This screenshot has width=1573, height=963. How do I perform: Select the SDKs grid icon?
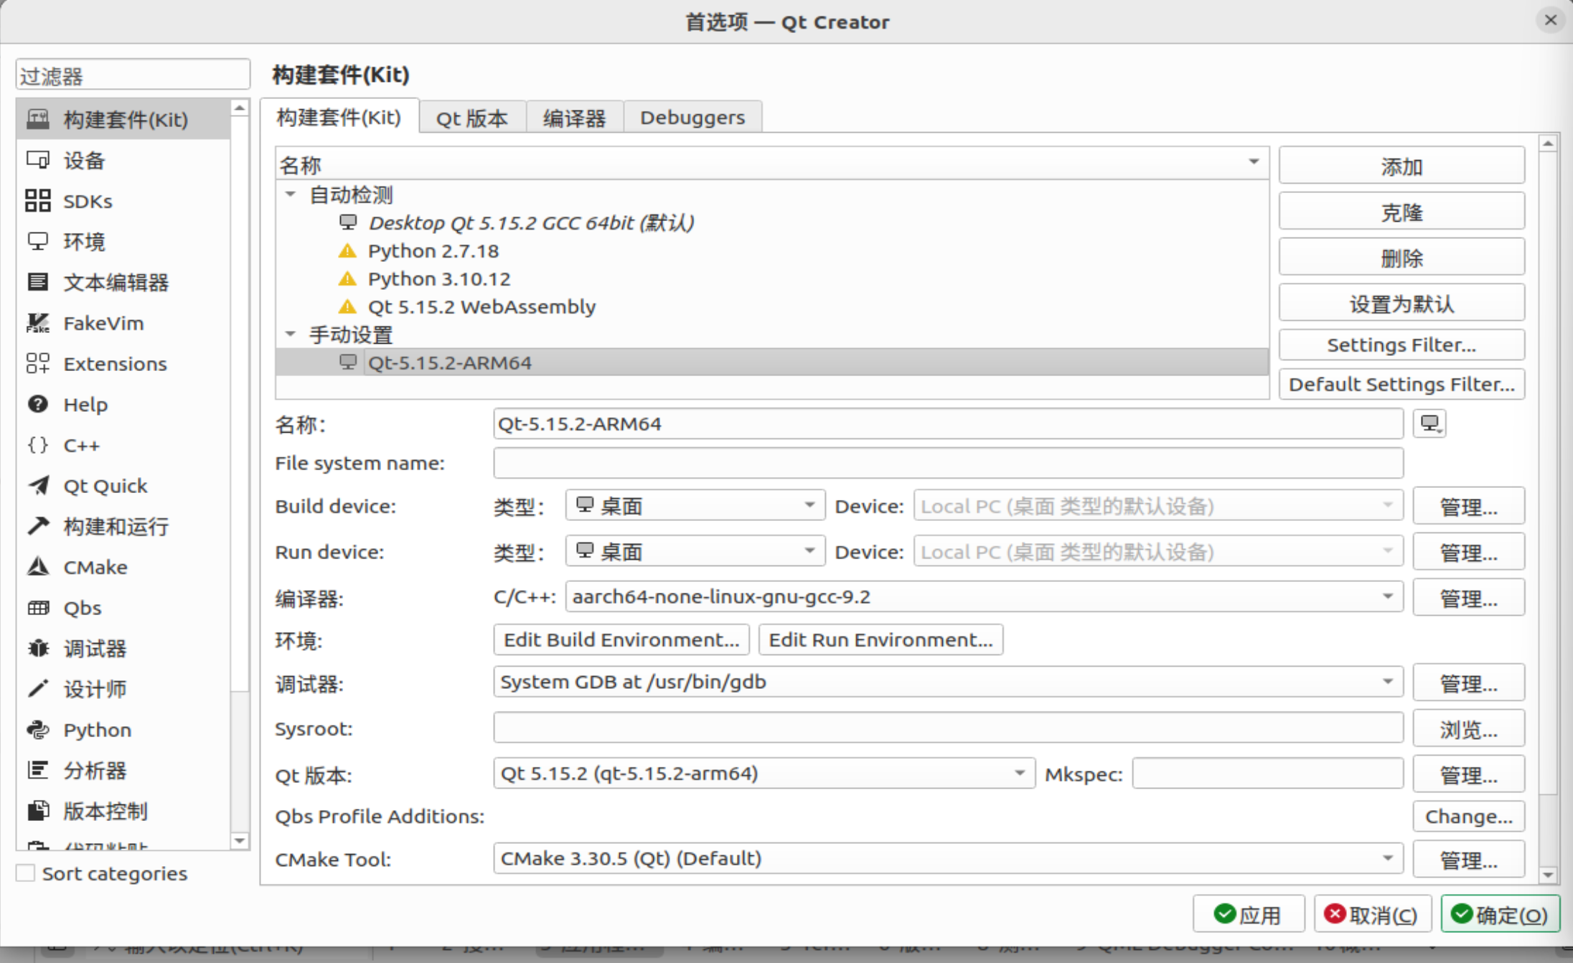[38, 201]
